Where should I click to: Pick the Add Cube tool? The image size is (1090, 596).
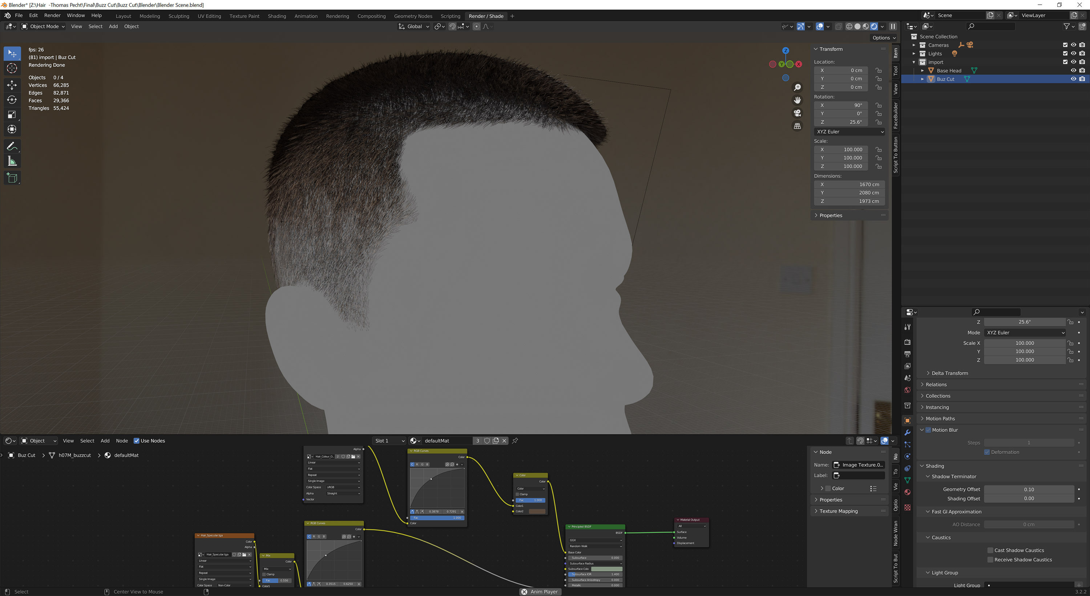(12, 178)
